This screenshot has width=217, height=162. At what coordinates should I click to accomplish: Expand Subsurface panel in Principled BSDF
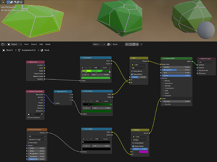(163, 83)
